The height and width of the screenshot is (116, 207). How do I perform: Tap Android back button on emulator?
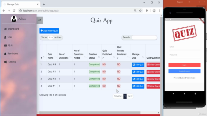pos(173,94)
